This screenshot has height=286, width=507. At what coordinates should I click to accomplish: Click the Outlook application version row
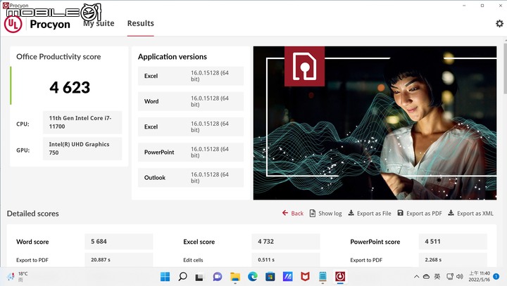point(191,178)
